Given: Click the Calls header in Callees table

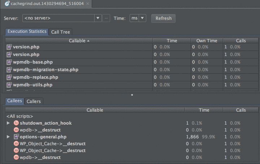Looking at the screenshot, I should pyautogui.click(x=241, y=110).
